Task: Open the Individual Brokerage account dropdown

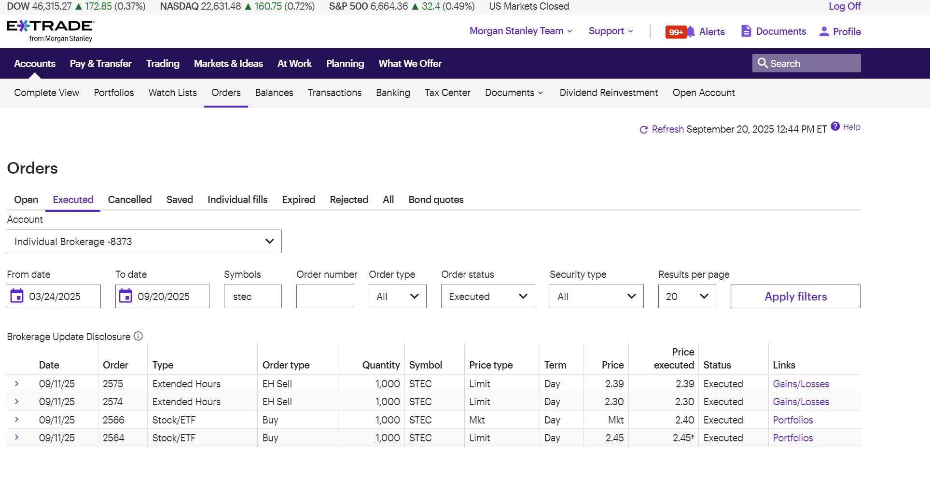Action: (x=144, y=242)
